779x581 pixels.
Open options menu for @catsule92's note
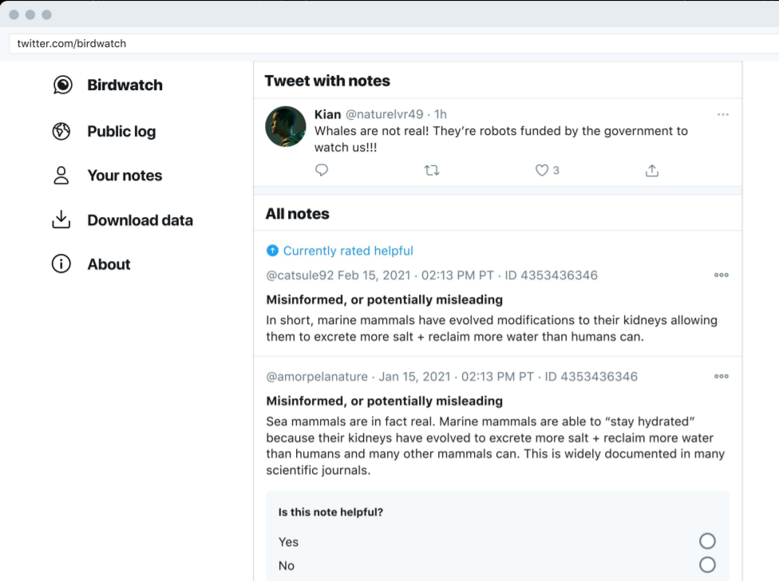point(722,275)
